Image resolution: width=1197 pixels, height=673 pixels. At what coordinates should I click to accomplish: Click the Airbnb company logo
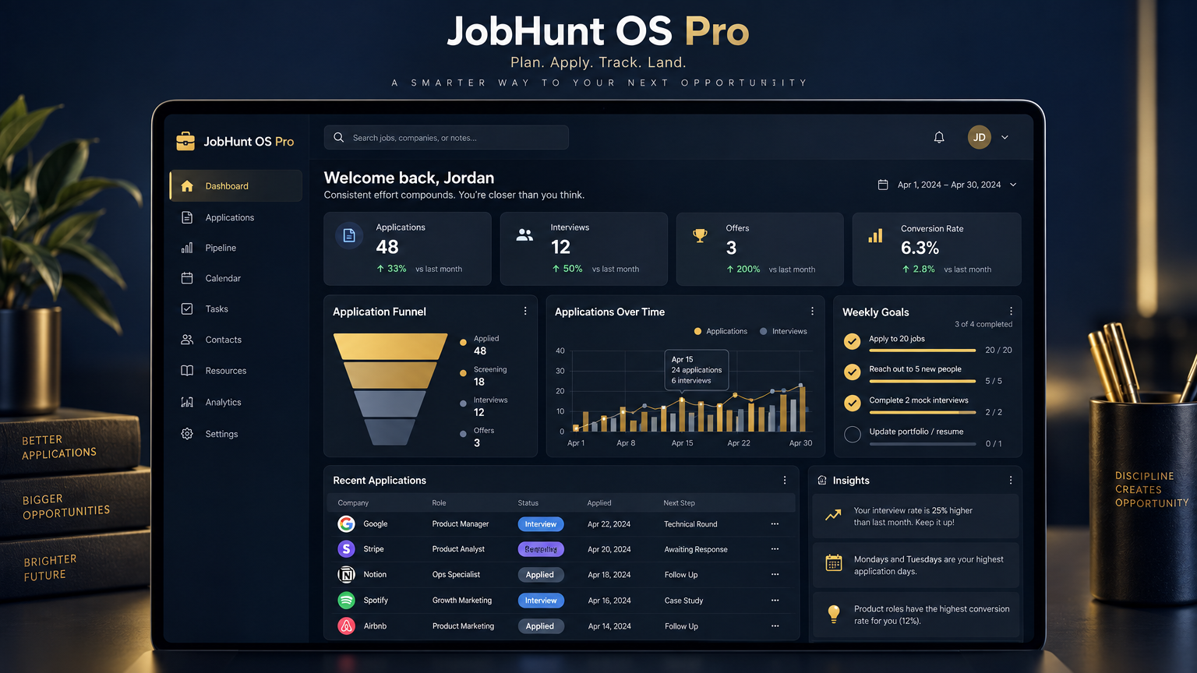346,625
